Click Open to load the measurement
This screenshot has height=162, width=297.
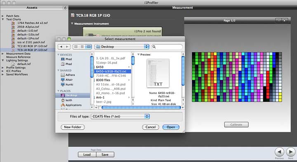[x=171, y=127]
